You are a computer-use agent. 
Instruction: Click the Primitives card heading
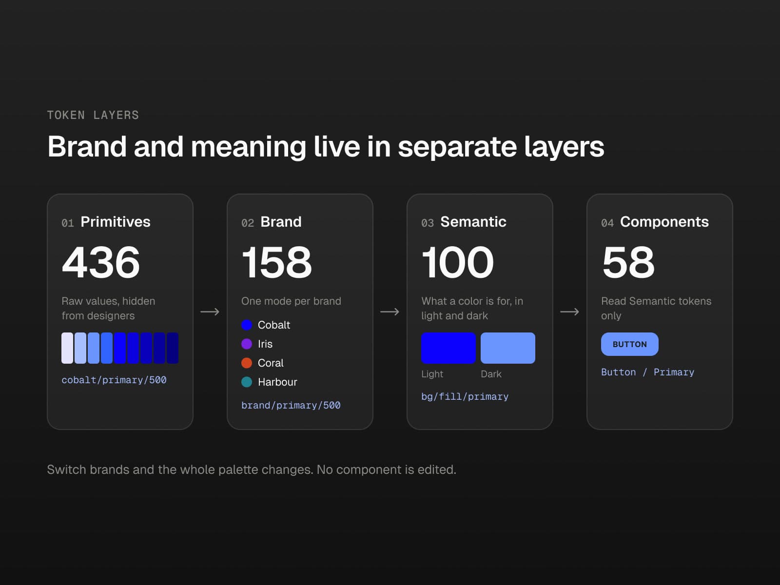click(x=116, y=222)
